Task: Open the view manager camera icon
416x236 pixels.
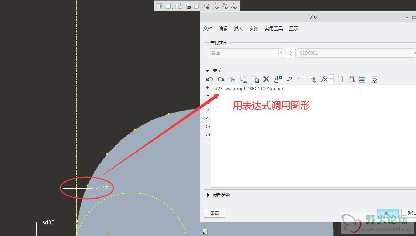Action: (188, 6)
